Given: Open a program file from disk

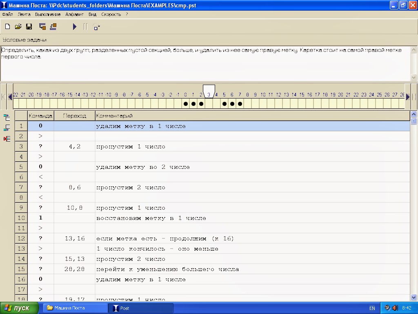Looking at the screenshot, I should point(18,27).
